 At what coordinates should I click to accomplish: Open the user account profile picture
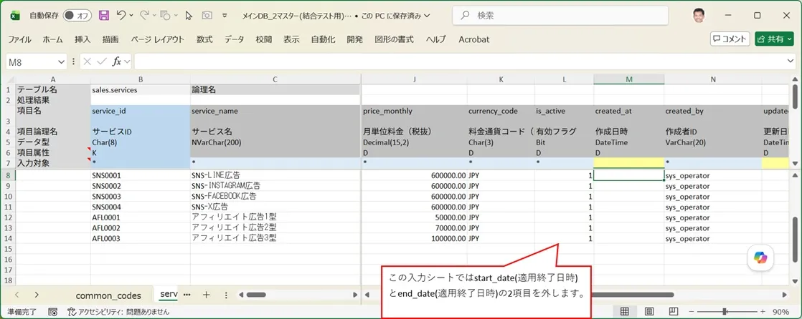tap(699, 16)
